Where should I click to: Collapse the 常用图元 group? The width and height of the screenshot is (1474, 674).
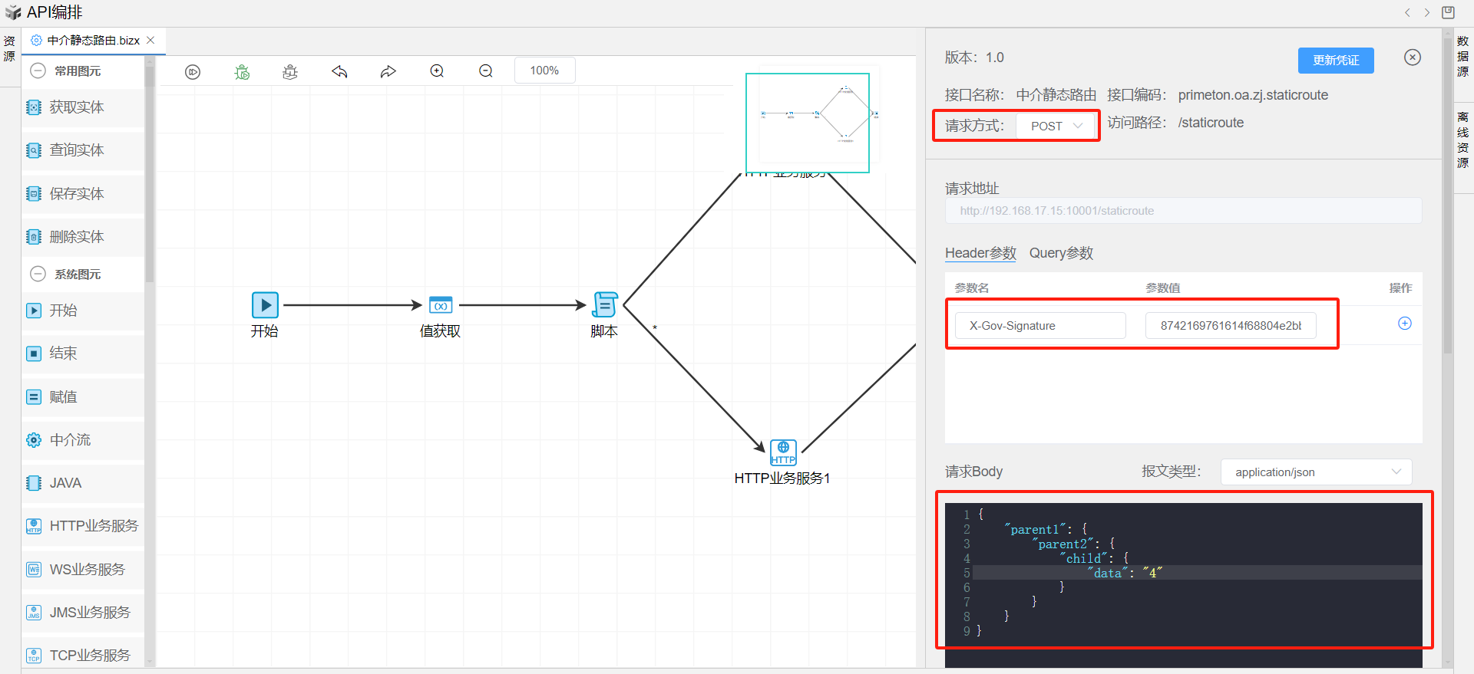38,71
